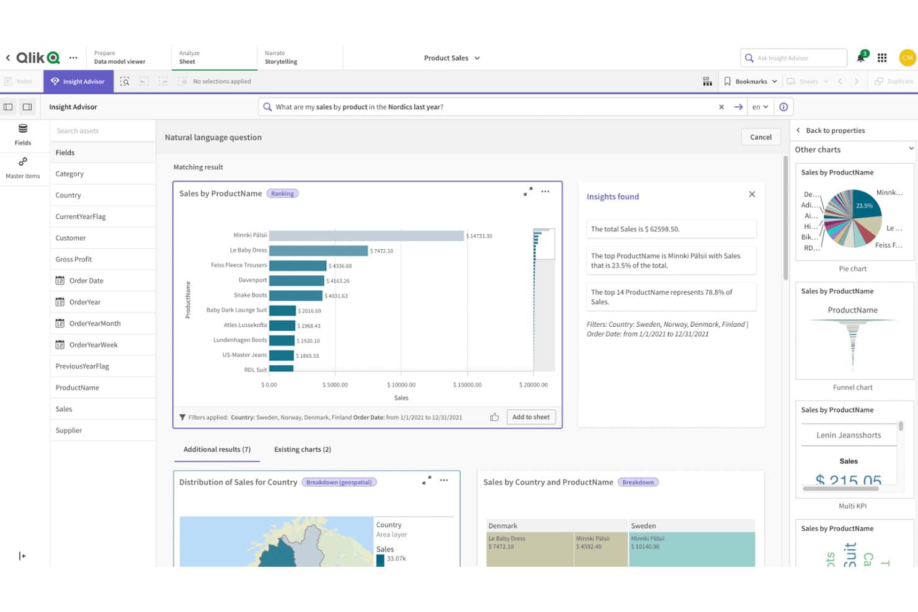Change language with the en dropdown
This screenshot has width=918, height=612.
point(760,107)
